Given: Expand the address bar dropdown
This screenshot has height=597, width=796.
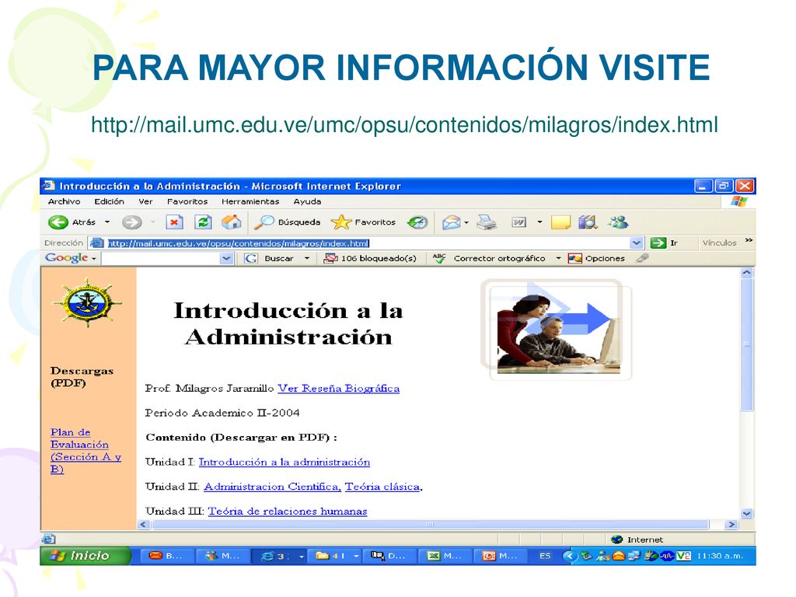Looking at the screenshot, I should click(637, 243).
